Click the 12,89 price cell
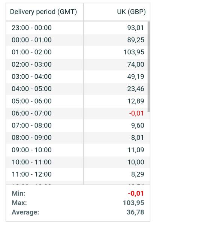 (x=136, y=101)
